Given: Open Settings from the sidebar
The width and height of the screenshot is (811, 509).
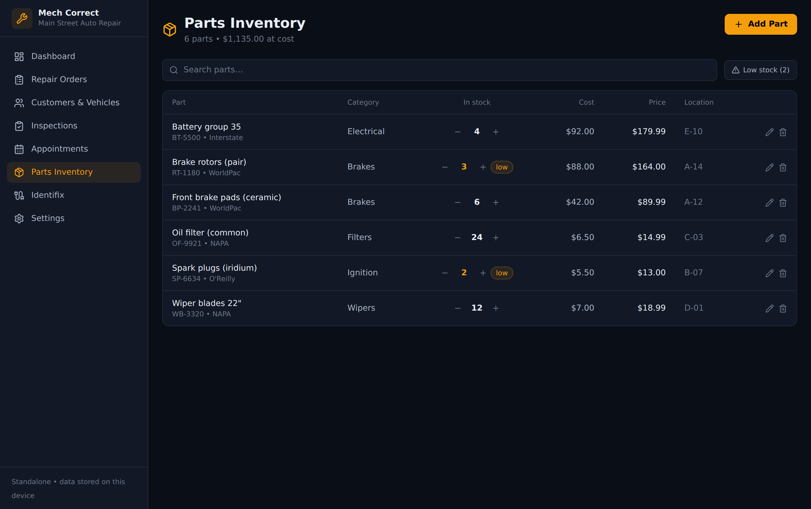Looking at the screenshot, I should click(x=74, y=219).
